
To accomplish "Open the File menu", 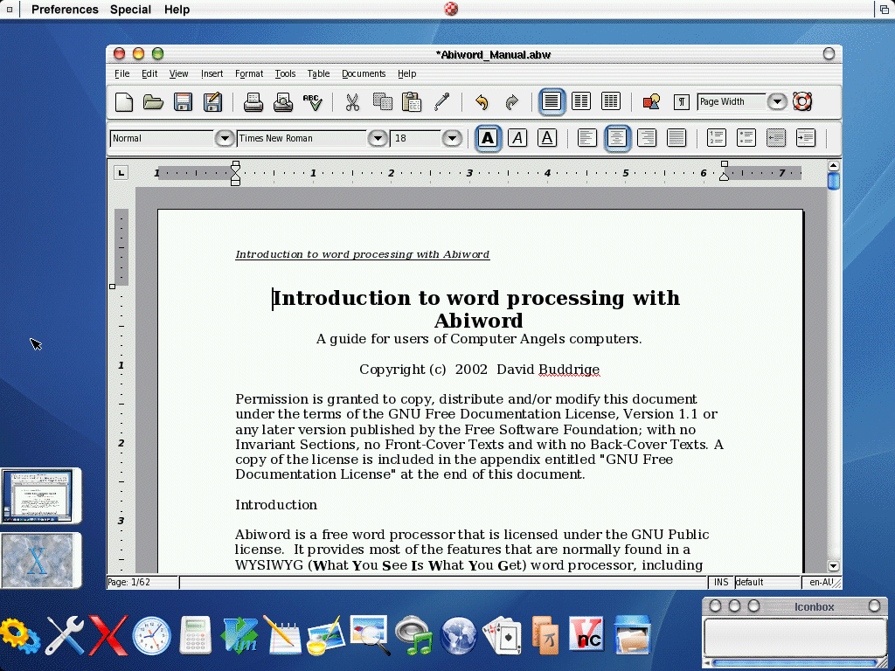I will [x=122, y=73].
